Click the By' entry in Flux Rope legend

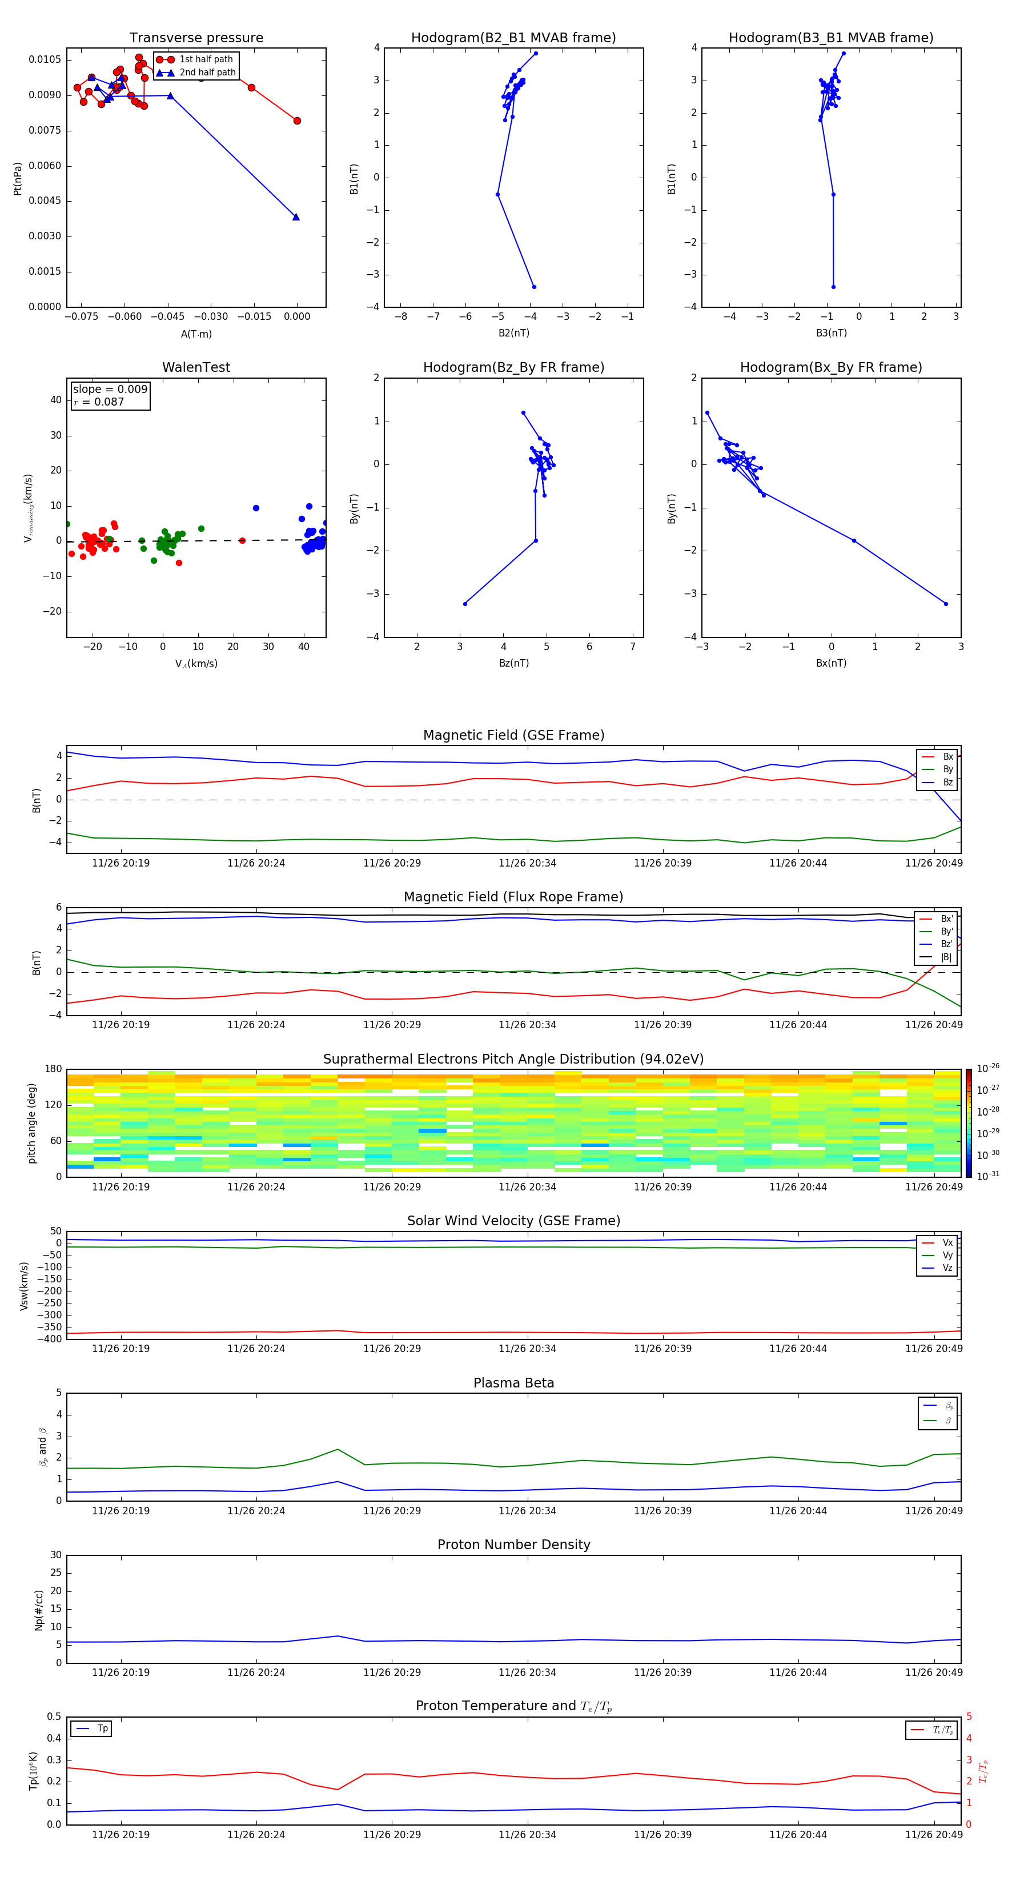coord(937,932)
